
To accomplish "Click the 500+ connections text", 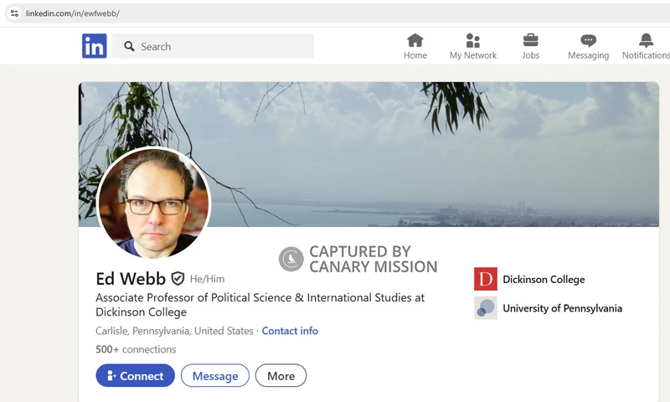I will [136, 349].
